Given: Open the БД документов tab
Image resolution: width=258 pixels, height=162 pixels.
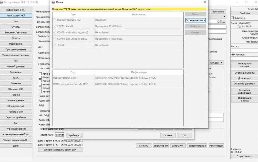Looking at the screenshot, I should tap(16, 106).
